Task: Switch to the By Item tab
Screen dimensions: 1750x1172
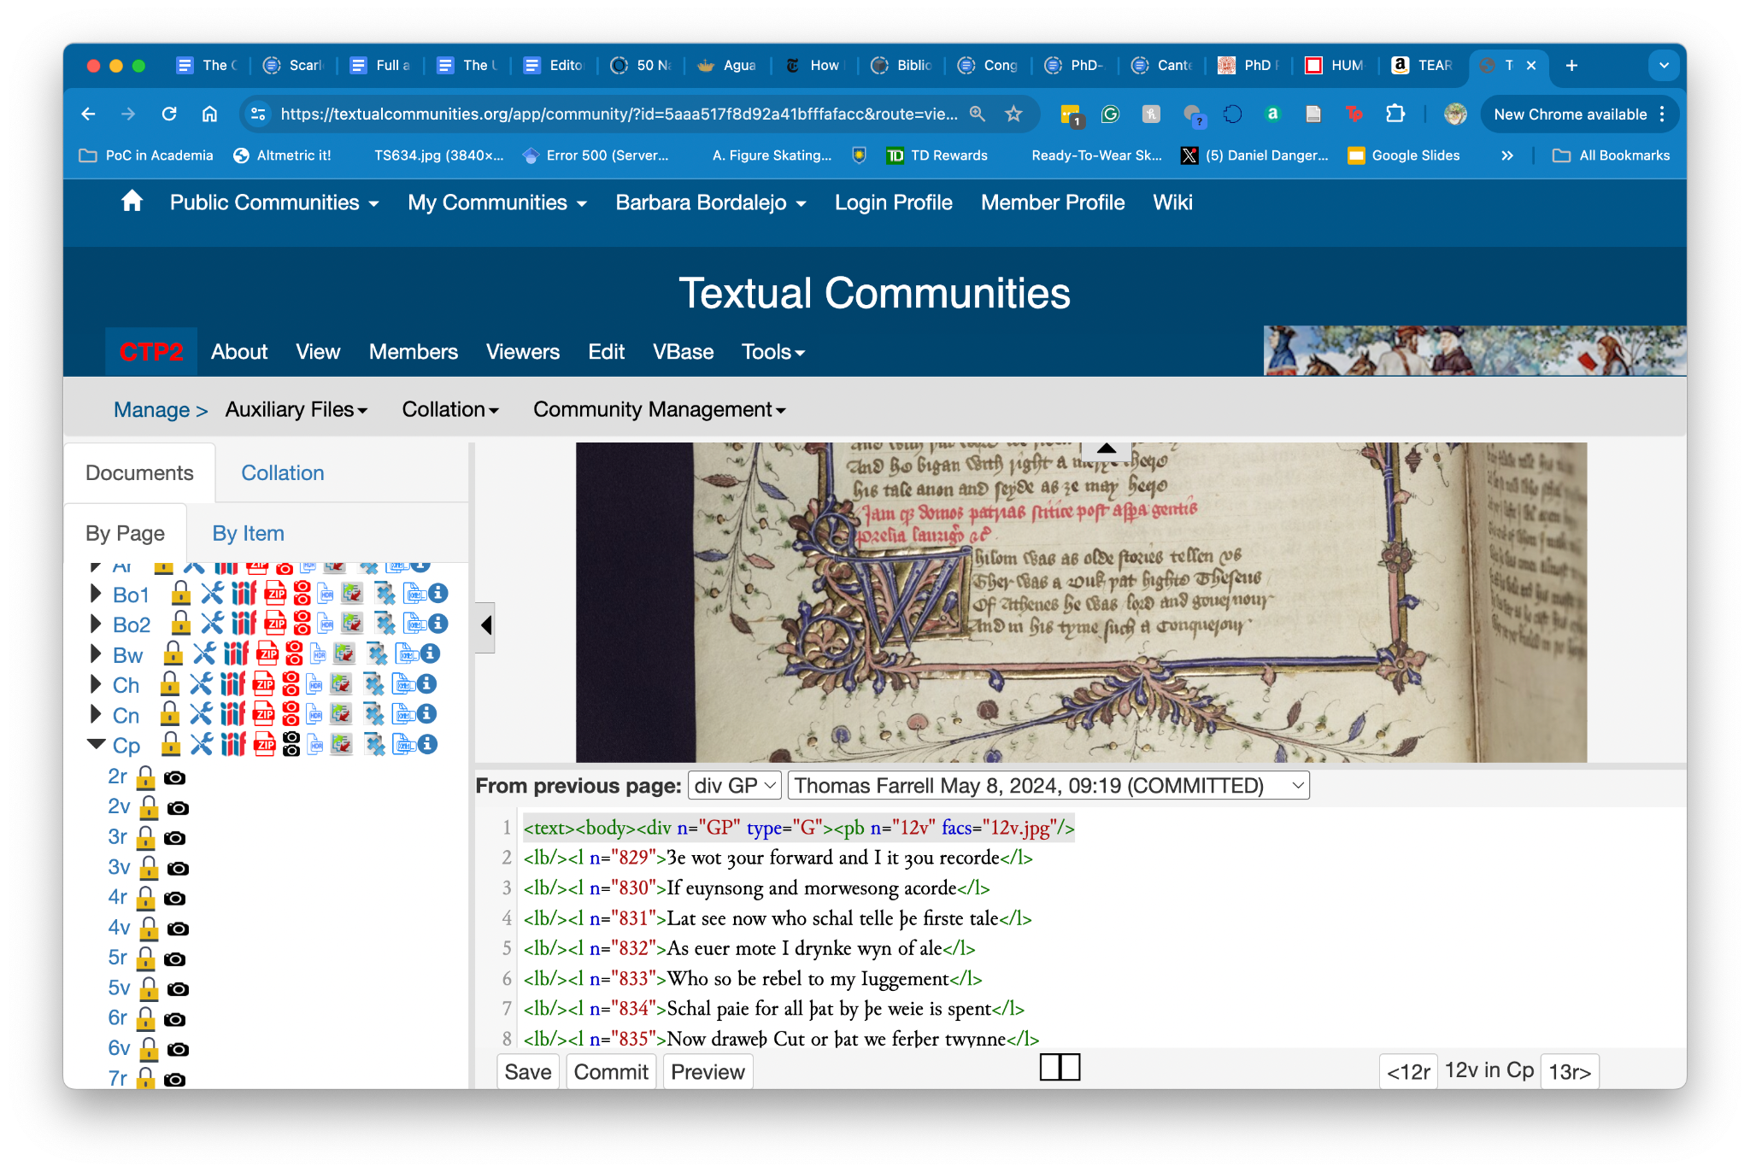Action: pos(248,533)
